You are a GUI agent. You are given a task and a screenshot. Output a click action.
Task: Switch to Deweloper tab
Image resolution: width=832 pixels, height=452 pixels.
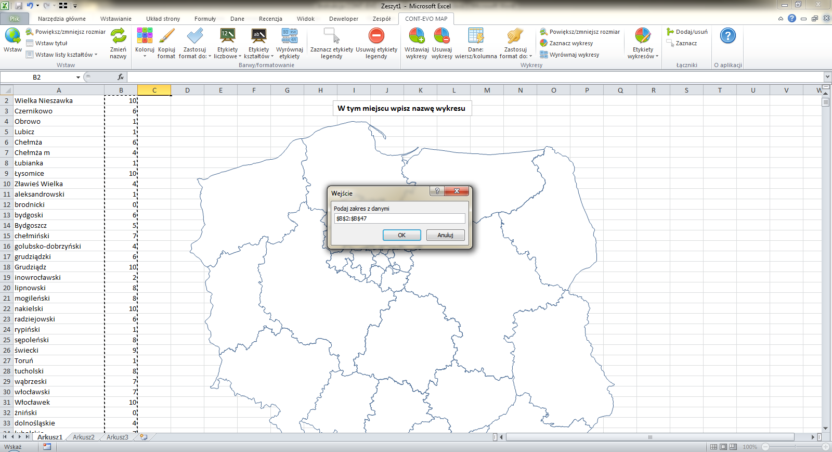(x=344, y=19)
